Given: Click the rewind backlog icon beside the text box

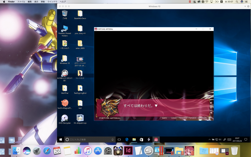Looking at the screenshot, I should click(211, 113).
